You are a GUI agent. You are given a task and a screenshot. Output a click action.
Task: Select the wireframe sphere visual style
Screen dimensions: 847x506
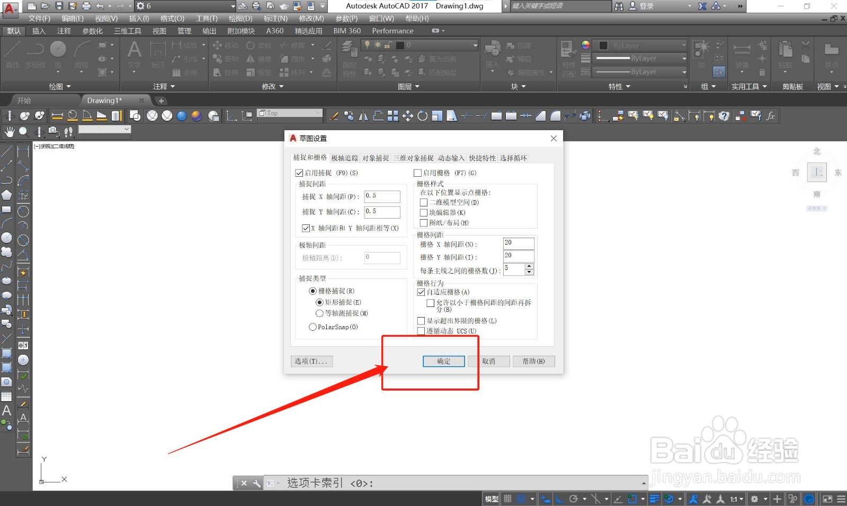152,115
